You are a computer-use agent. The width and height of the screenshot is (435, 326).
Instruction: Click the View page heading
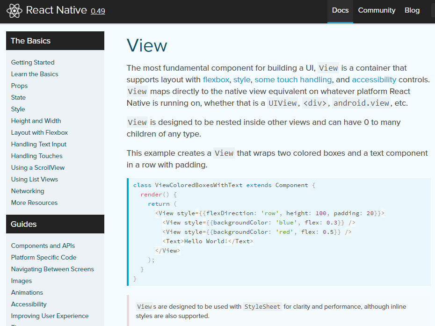147,45
